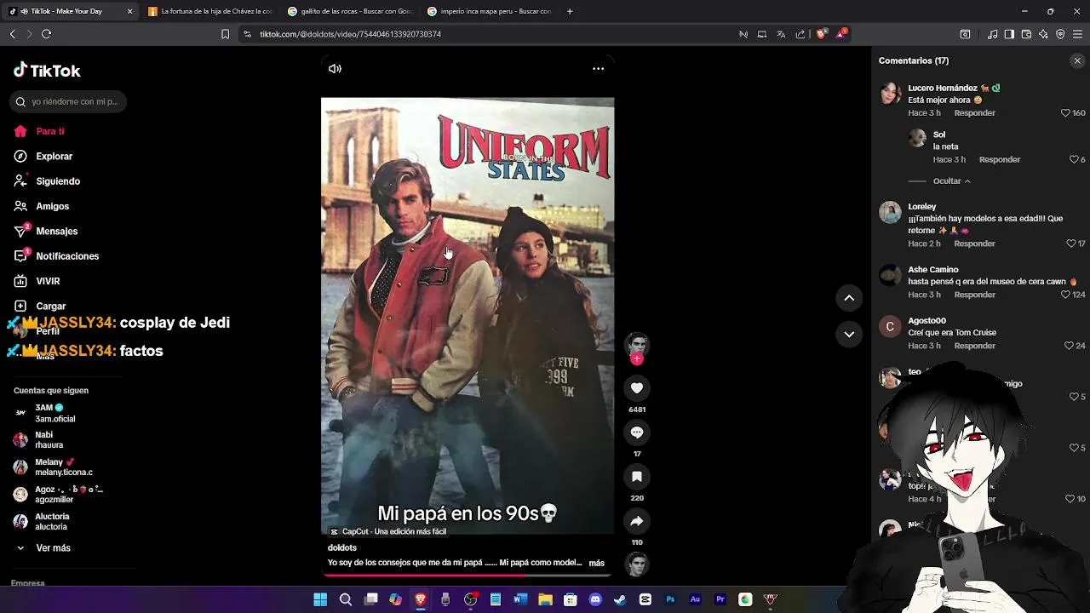Mute the TikTok video sound
1090x613 pixels.
point(335,69)
